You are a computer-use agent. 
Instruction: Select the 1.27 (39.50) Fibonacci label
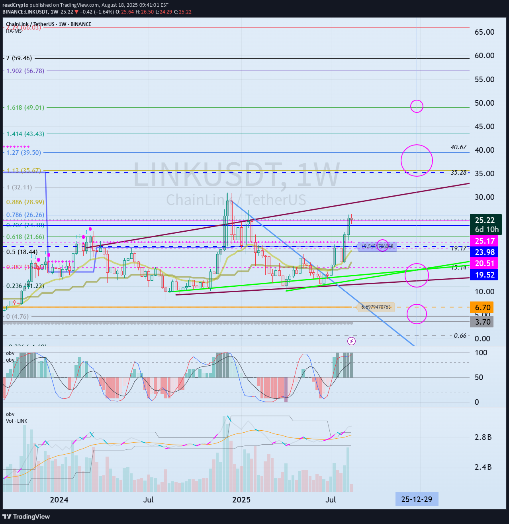click(23, 153)
